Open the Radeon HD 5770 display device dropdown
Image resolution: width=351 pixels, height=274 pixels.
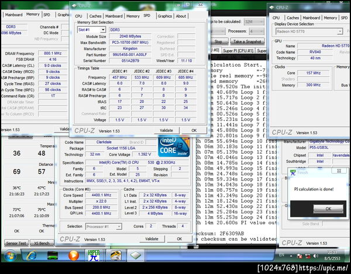(339, 32)
